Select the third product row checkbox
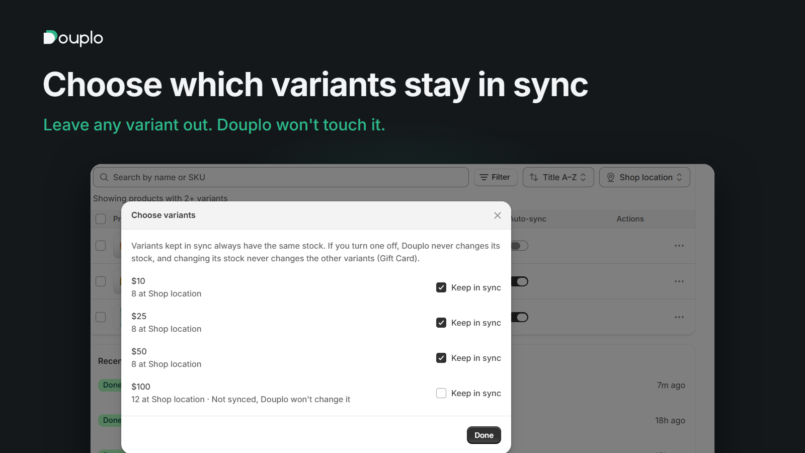805x453 pixels. [101, 317]
